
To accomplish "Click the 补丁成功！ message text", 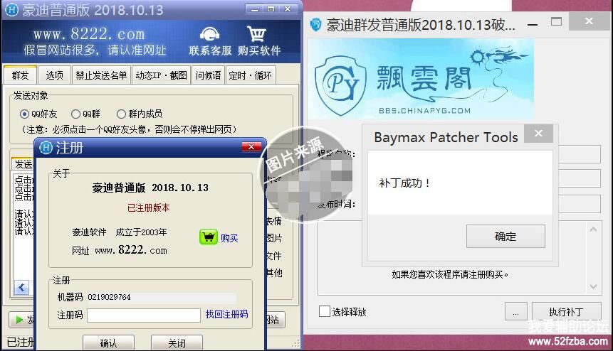I will click(404, 183).
